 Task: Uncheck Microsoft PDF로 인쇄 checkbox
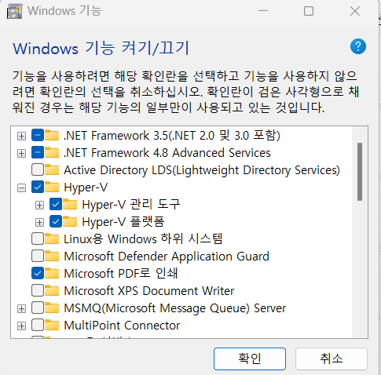click(x=38, y=274)
